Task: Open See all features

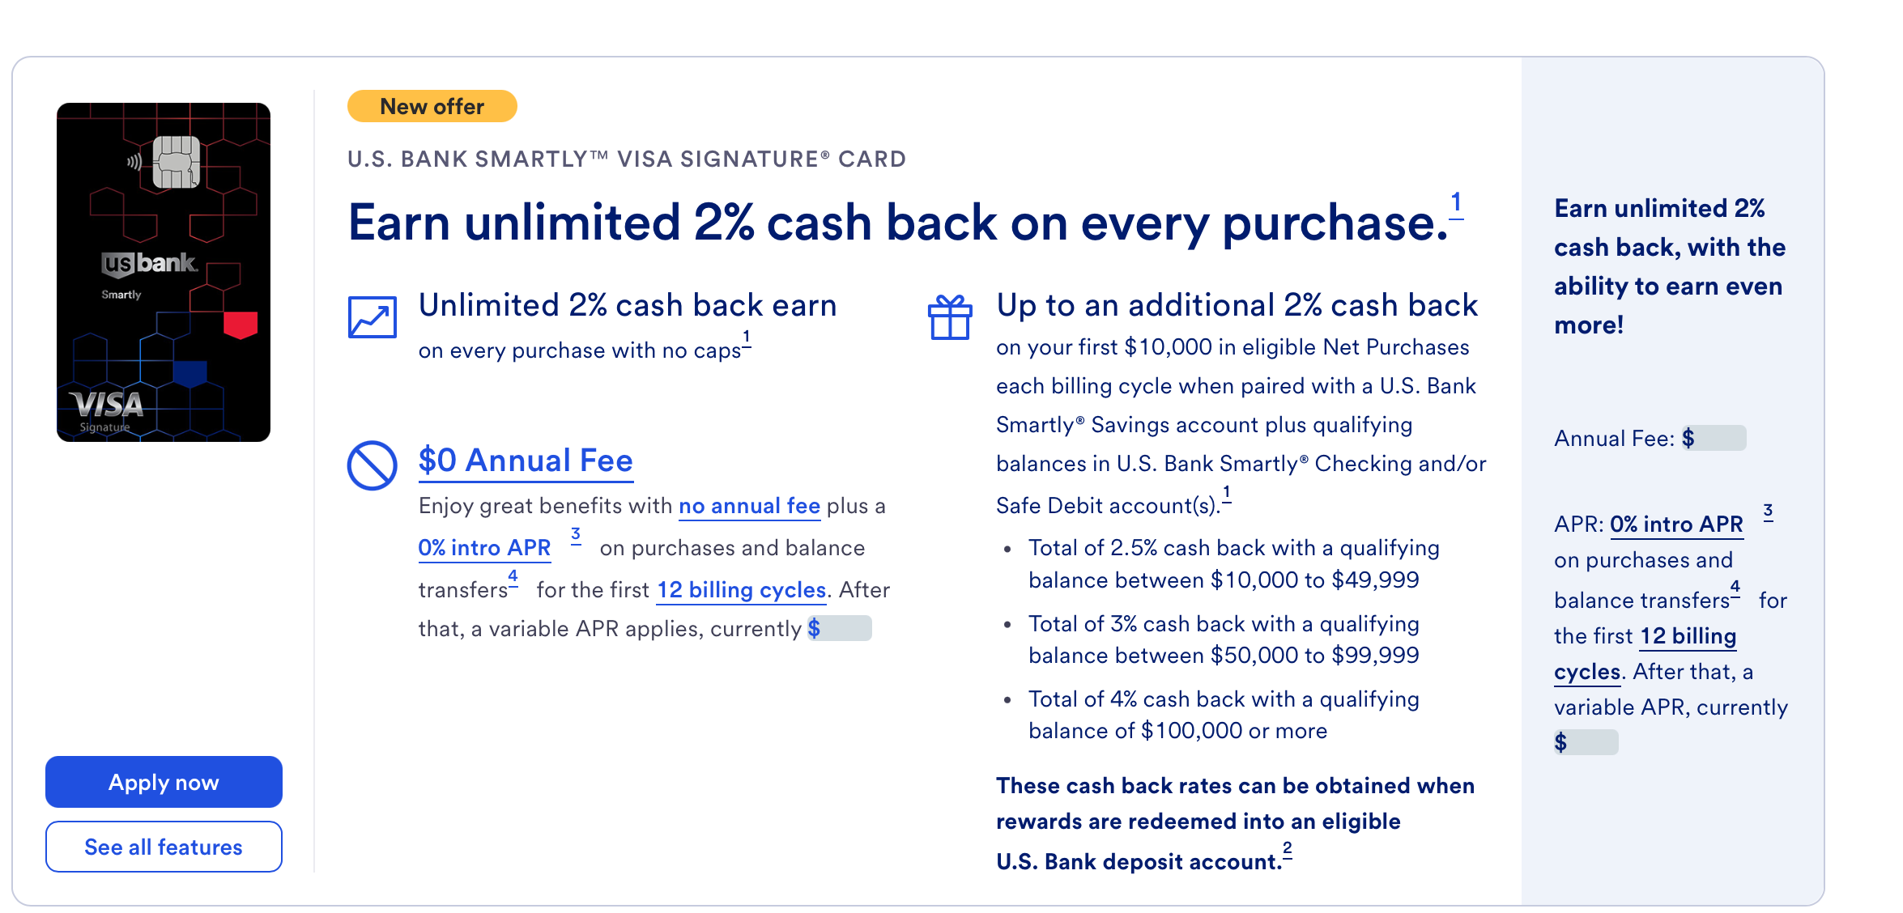Action: coord(164,847)
